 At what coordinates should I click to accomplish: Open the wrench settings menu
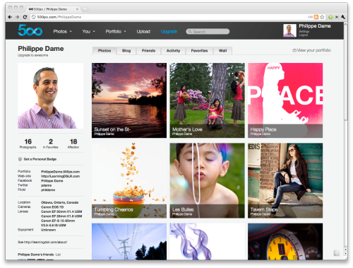[x=343, y=17]
